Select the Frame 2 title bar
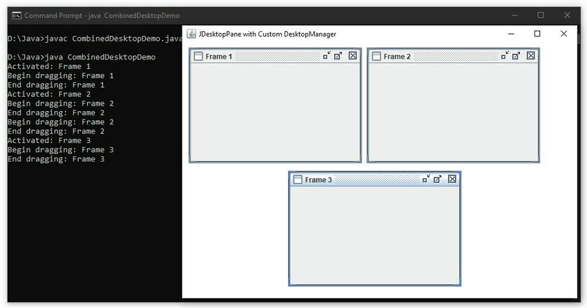Image resolution: width=587 pixels, height=308 pixels. (453, 56)
